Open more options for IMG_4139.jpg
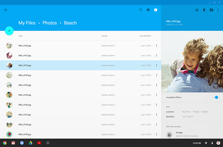The height and width of the screenshot is (147, 223). click(156, 134)
